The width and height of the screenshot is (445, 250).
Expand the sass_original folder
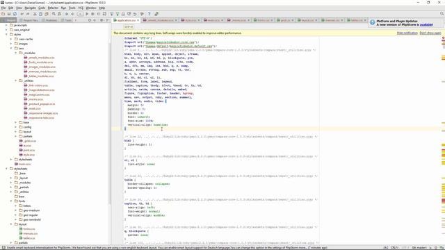6,30
